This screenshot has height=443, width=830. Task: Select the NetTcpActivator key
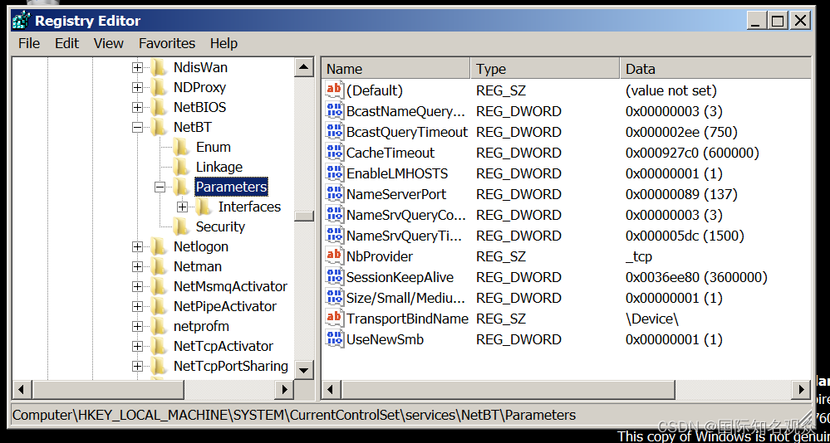coord(223,346)
